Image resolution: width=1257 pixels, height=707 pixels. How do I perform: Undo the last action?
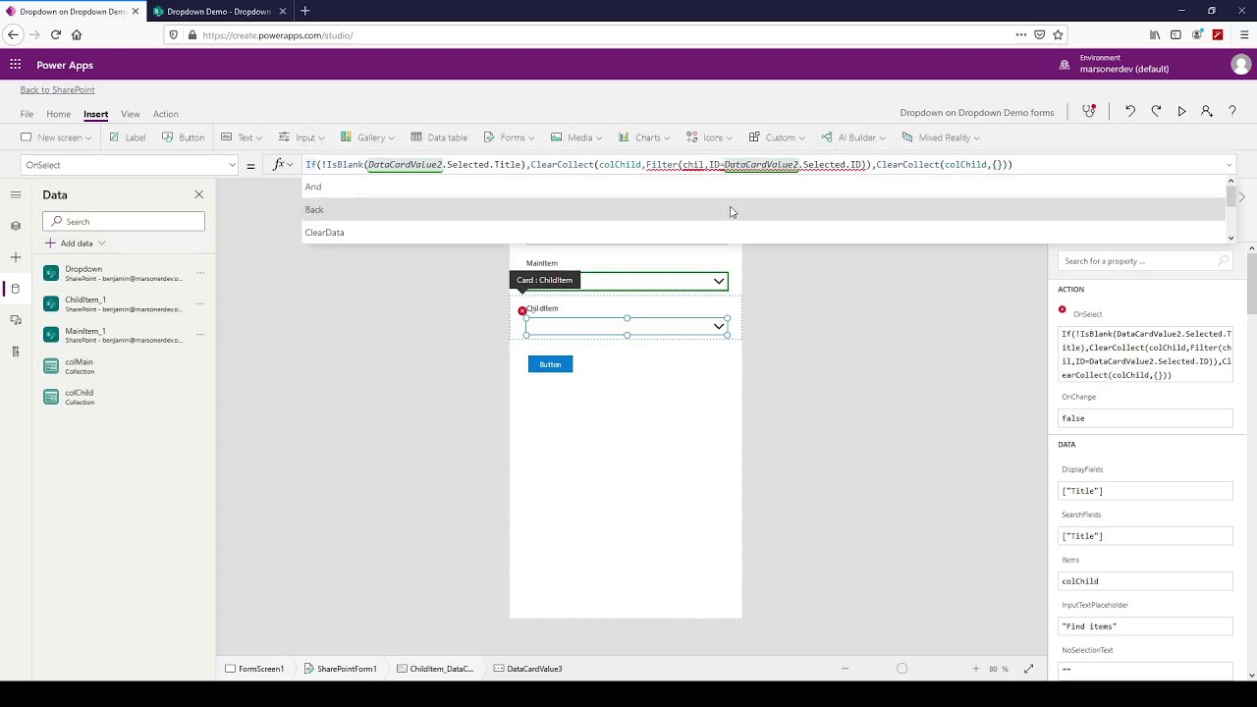click(x=1130, y=112)
